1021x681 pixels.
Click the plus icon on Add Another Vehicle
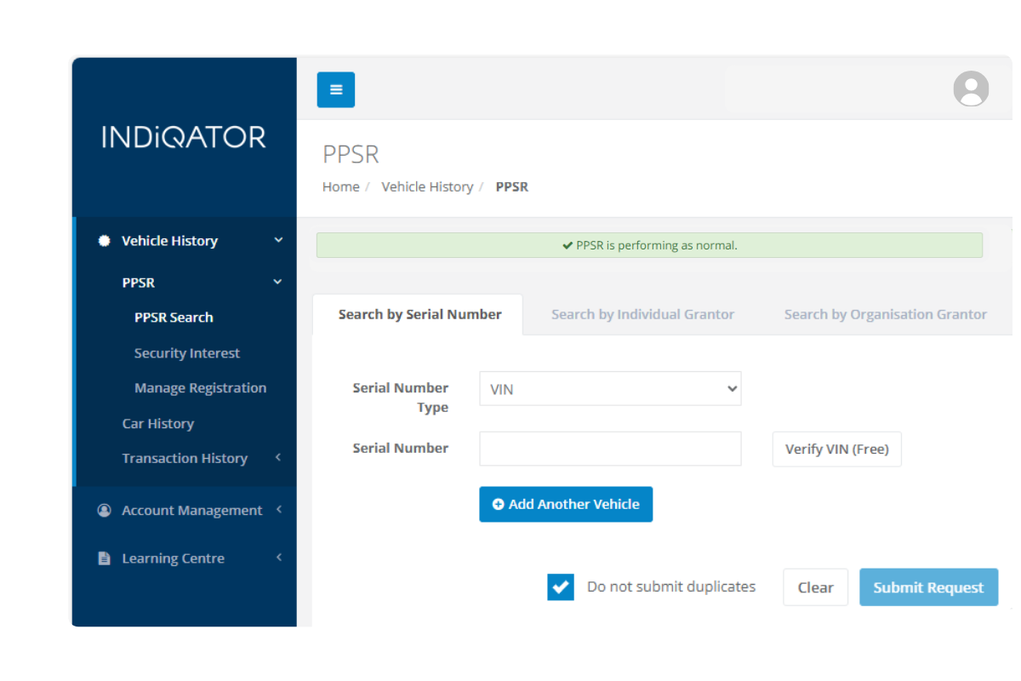coord(499,504)
